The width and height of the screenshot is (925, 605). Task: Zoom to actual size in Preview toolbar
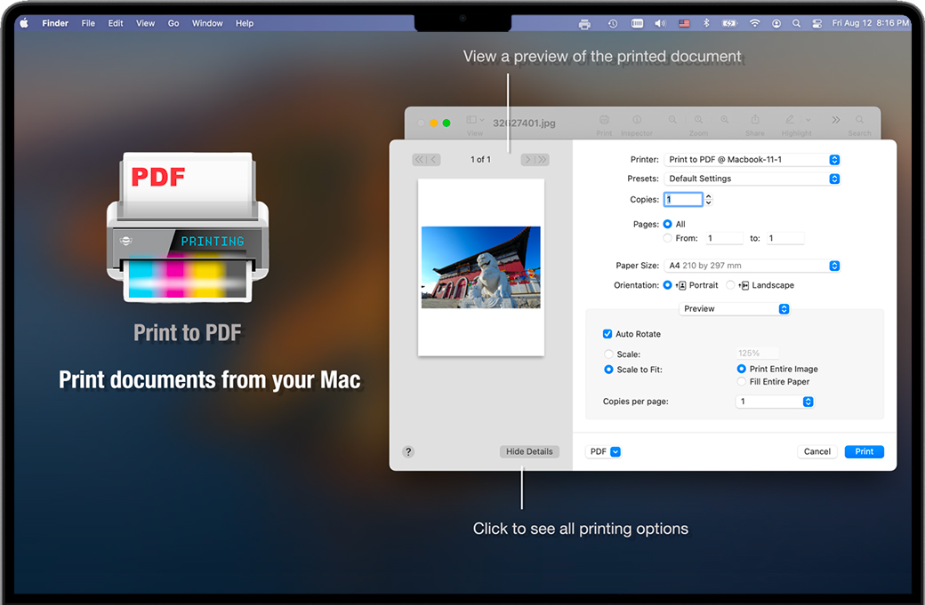tap(698, 120)
